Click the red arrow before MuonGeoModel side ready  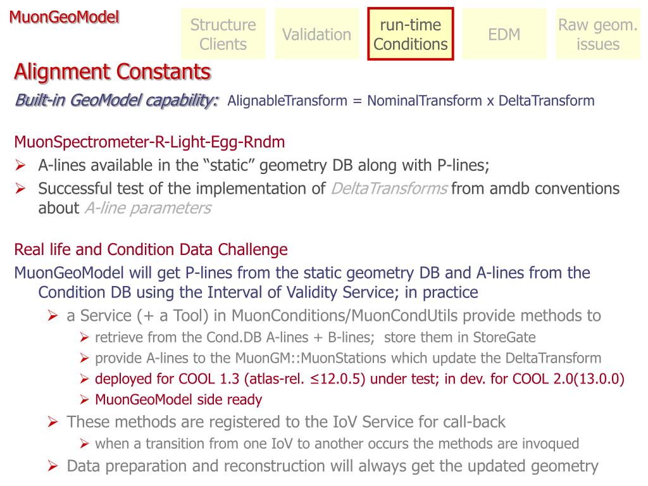coord(85,400)
